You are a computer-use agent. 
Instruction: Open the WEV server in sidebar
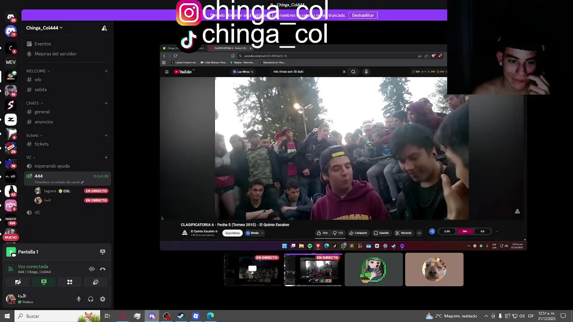(x=11, y=62)
